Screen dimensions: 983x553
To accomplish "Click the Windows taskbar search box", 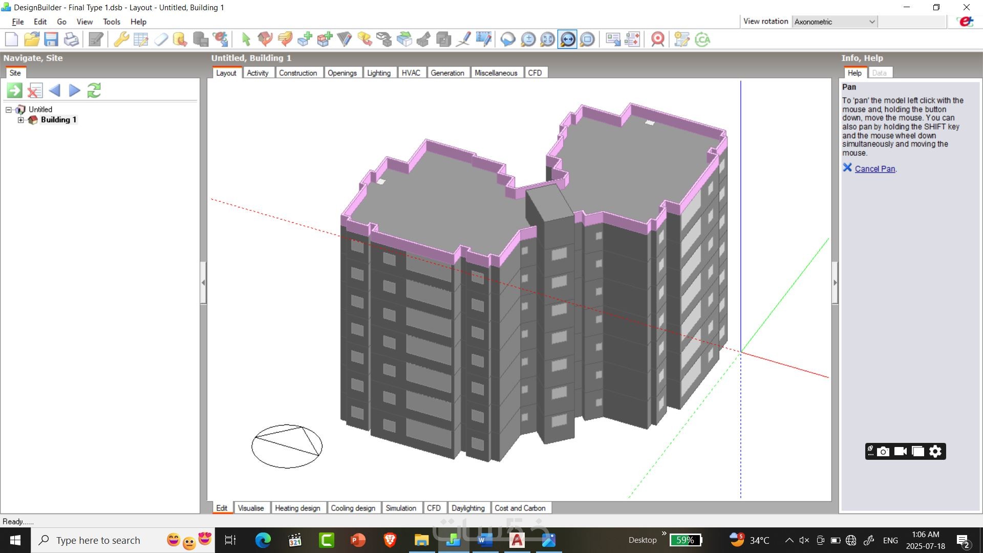I will point(98,540).
